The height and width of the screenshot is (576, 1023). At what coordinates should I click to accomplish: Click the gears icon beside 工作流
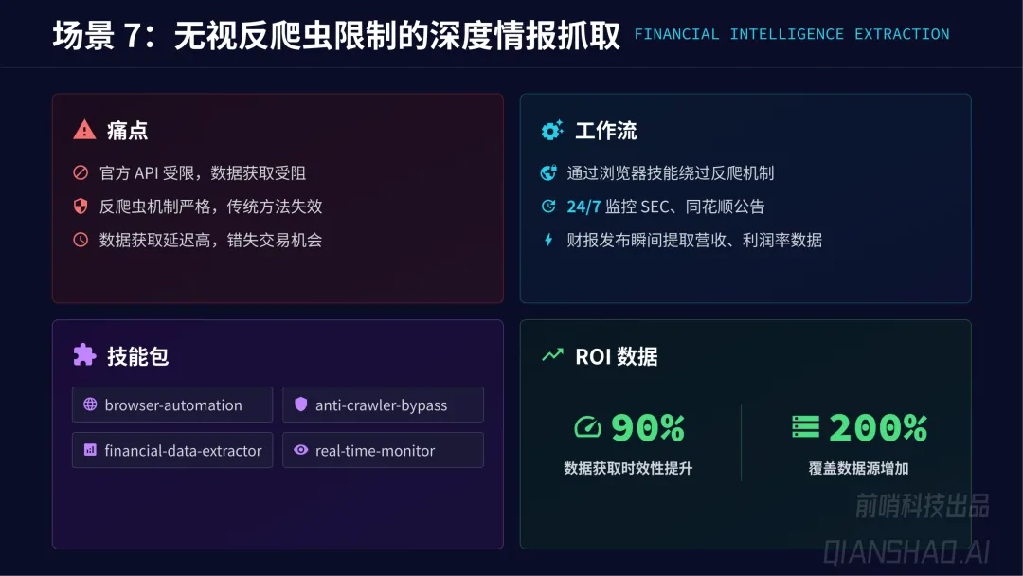pyautogui.click(x=551, y=131)
